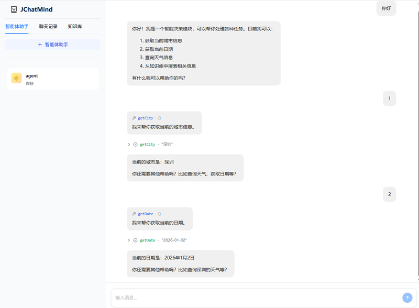Click the check circle icon beside getDate result
The width and height of the screenshot is (419, 308).
pyautogui.click(x=135, y=240)
